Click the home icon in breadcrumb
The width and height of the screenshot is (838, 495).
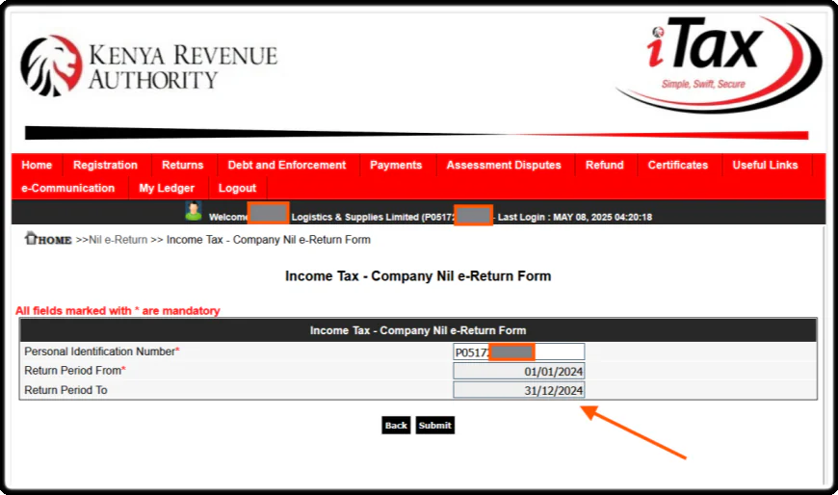[x=31, y=239]
